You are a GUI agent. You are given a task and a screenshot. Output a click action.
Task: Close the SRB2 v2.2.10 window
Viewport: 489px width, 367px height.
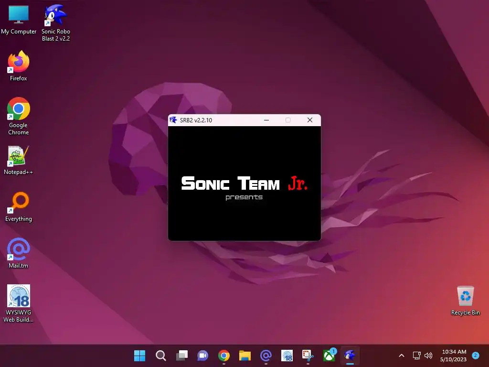pyautogui.click(x=309, y=120)
